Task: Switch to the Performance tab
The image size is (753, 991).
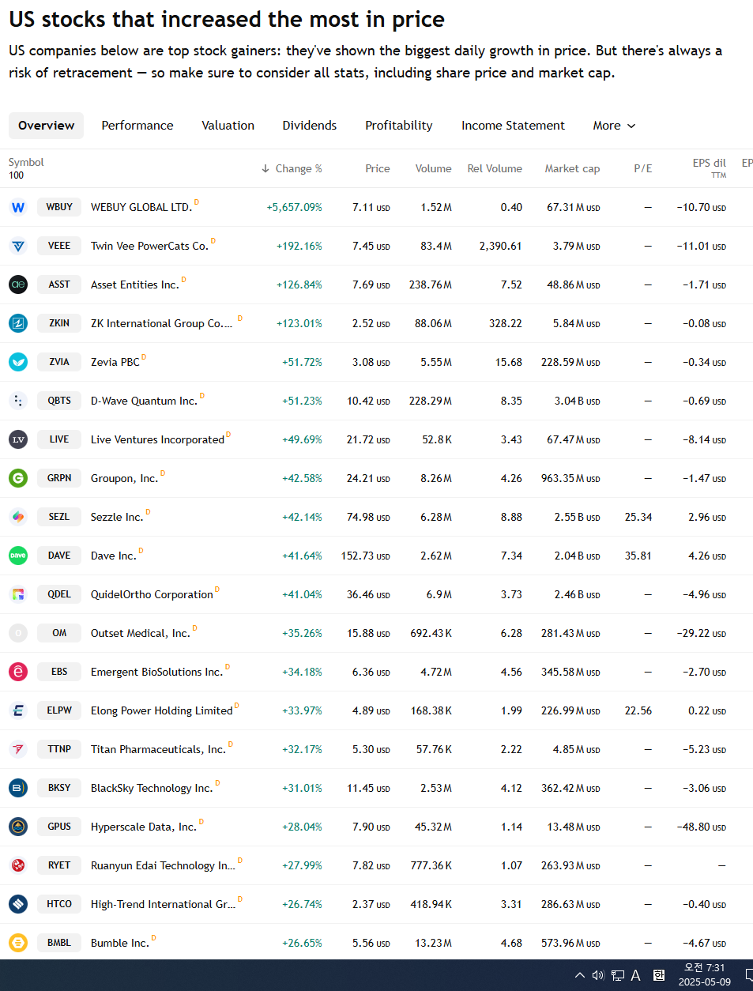Action: (x=137, y=126)
